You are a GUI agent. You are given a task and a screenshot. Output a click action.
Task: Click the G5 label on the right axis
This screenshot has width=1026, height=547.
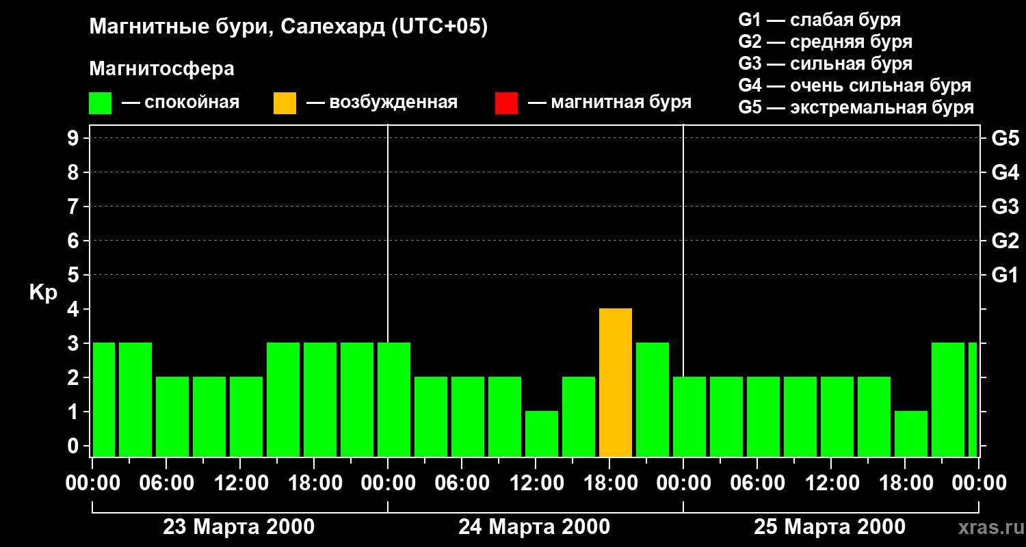(x=1005, y=138)
